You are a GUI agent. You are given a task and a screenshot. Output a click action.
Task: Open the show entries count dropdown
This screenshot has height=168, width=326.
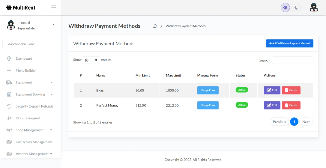(91, 60)
